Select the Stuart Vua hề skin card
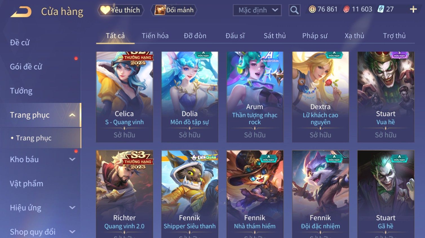The image size is (425, 238). point(386,97)
